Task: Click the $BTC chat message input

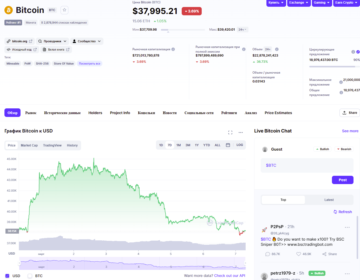Action: [x=307, y=165]
